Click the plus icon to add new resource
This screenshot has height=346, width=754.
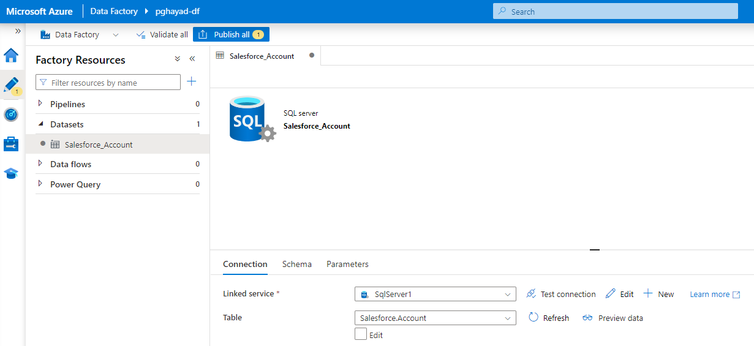[192, 81]
